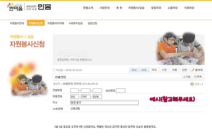This screenshot has height=136, width=212.
Task: Click the document icon next to 작성일
Action: click(54, 70)
